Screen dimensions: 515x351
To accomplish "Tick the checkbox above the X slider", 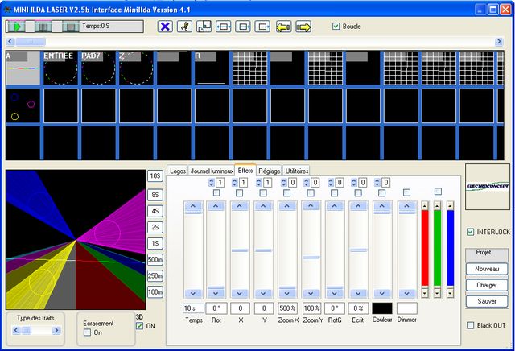I will (x=240, y=193).
